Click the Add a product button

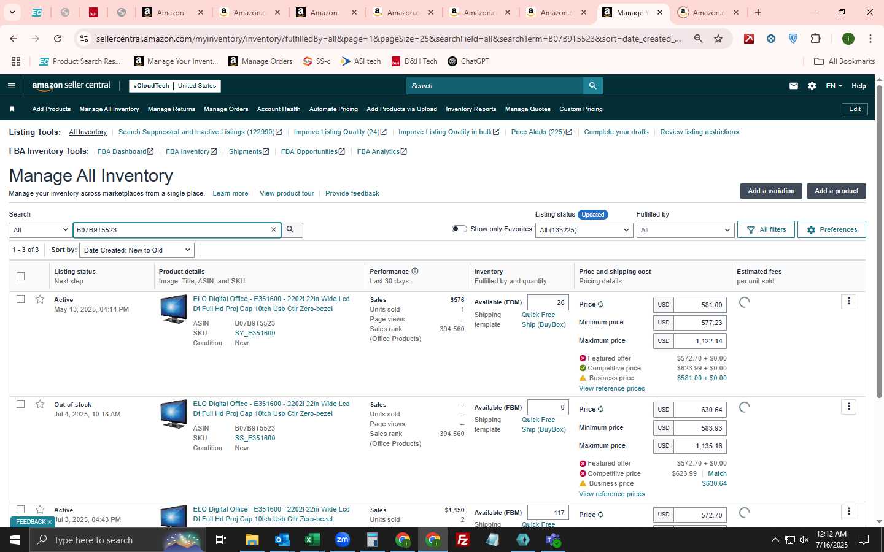(836, 191)
